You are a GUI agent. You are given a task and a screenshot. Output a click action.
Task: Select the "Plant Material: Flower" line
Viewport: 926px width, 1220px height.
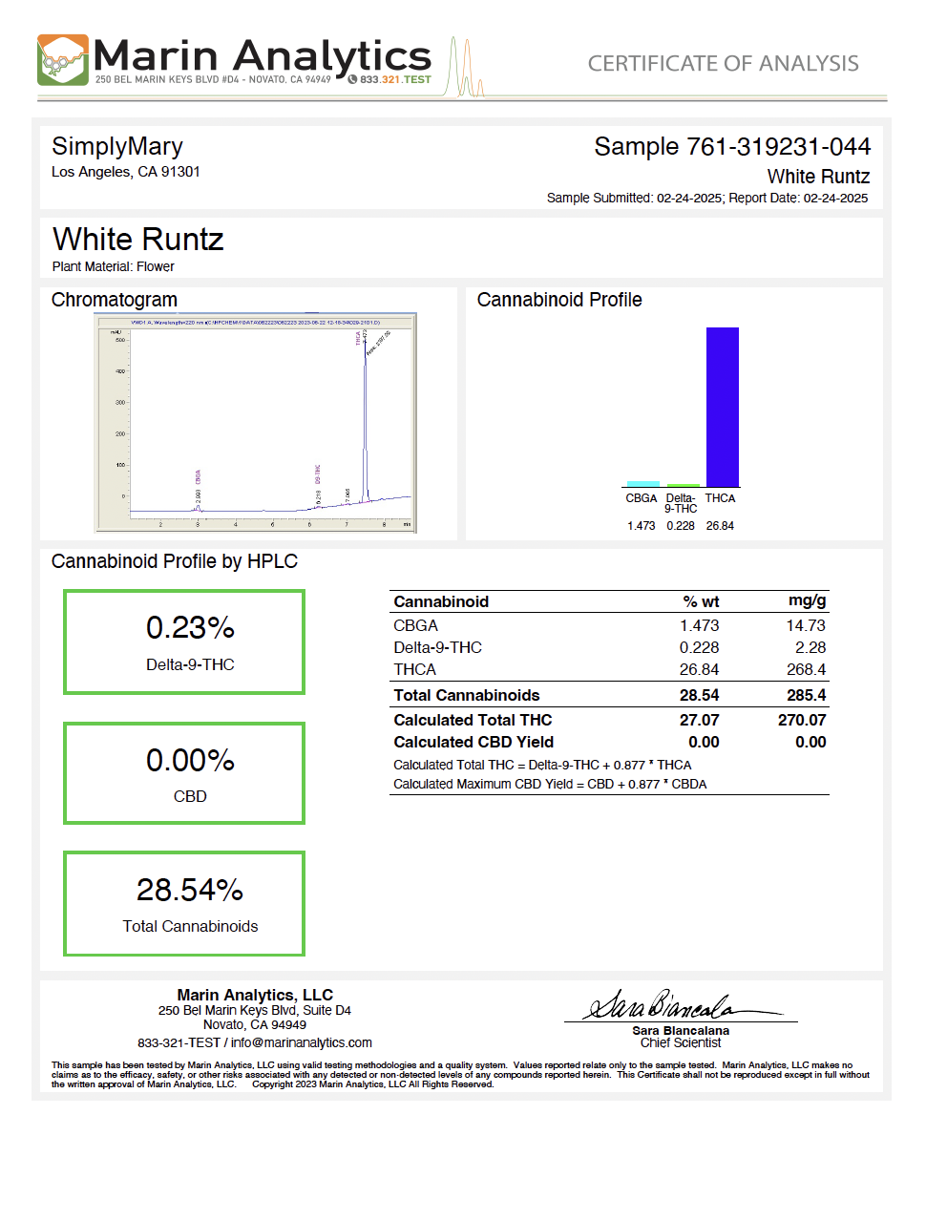click(x=114, y=267)
